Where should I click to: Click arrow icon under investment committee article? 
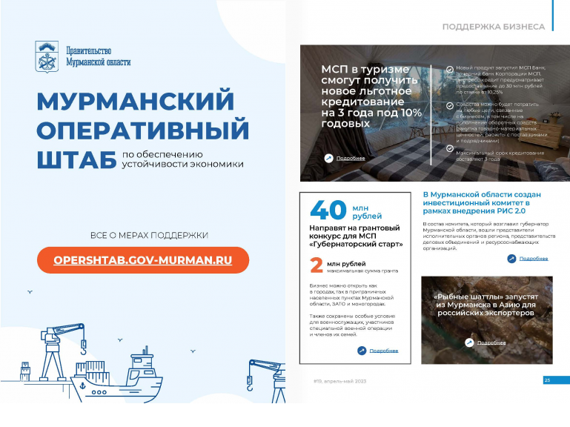coord(511,259)
